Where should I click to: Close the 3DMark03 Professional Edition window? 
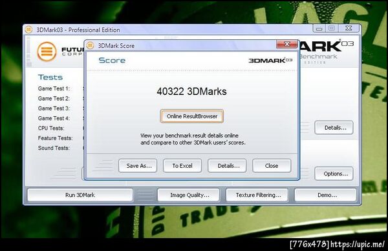pos(349,28)
